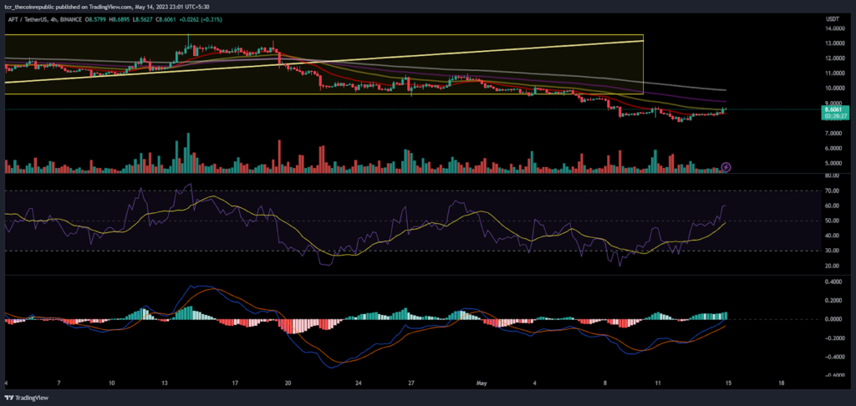Click date 8 on the time axis
Viewport: 856px width, 406px height.
[605, 383]
